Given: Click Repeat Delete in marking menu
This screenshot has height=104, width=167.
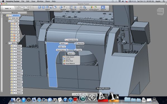Looking at the screenshot, I should [71, 40].
